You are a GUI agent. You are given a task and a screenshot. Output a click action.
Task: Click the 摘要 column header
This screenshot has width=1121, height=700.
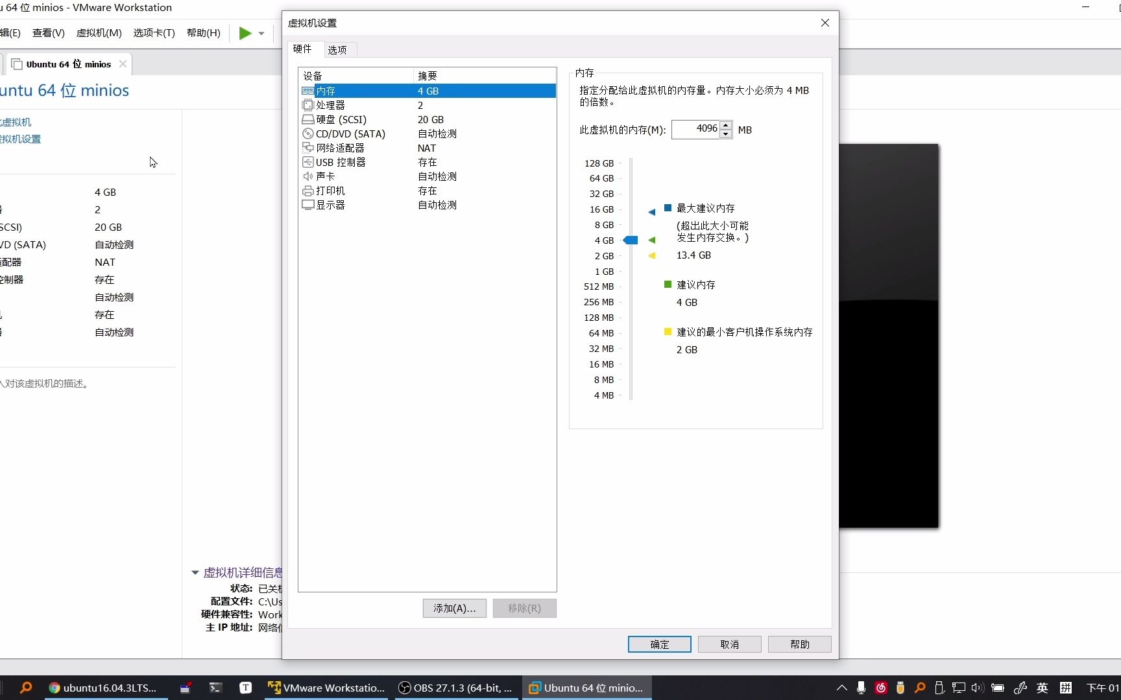pyautogui.click(x=485, y=76)
